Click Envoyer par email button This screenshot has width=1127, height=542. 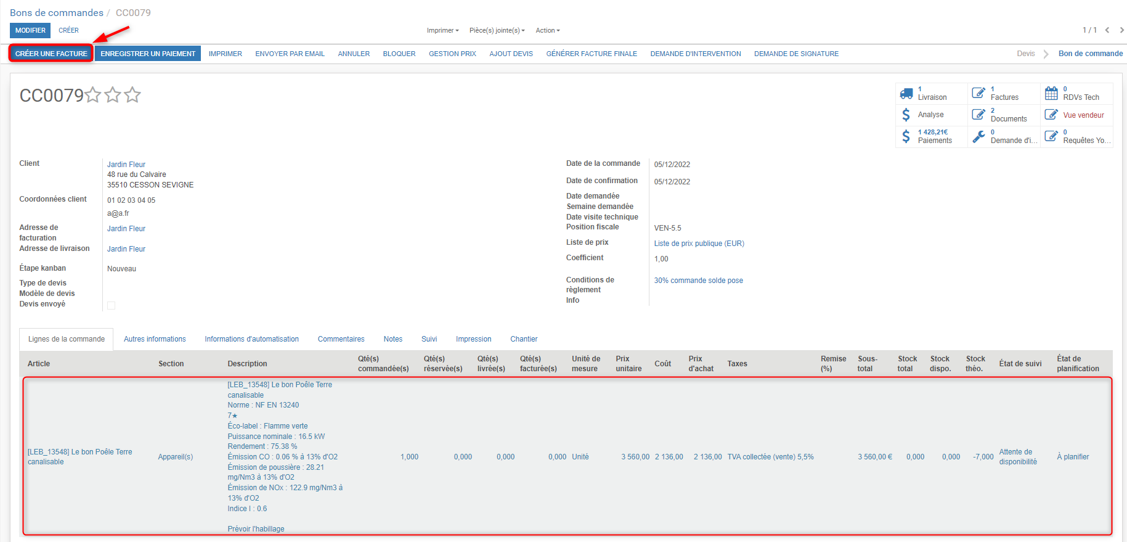290,54
